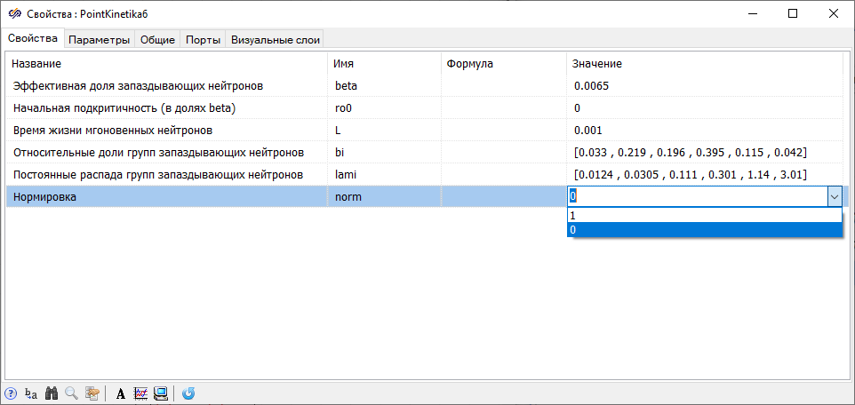Go to the Порты tab
The height and width of the screenshot is (405, 855).
[x=203, y=39]
